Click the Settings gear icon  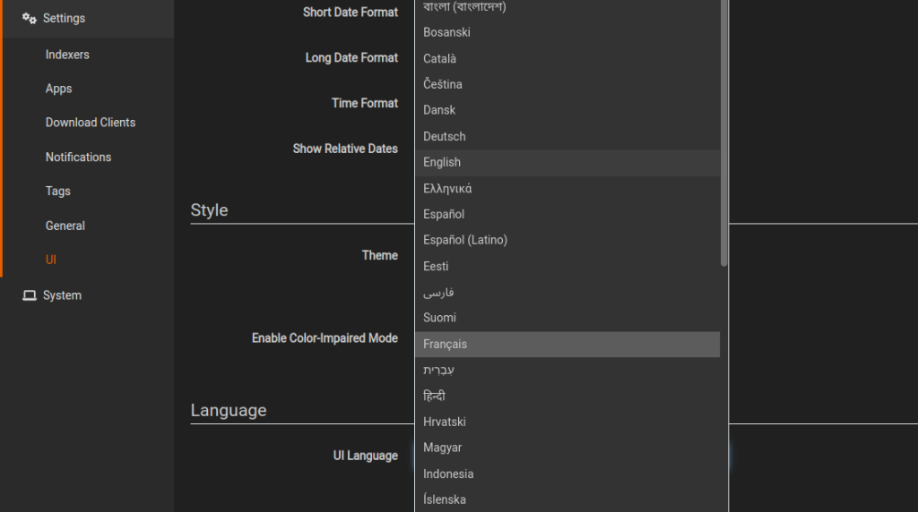pyautogui.click(x=30, y=18)
